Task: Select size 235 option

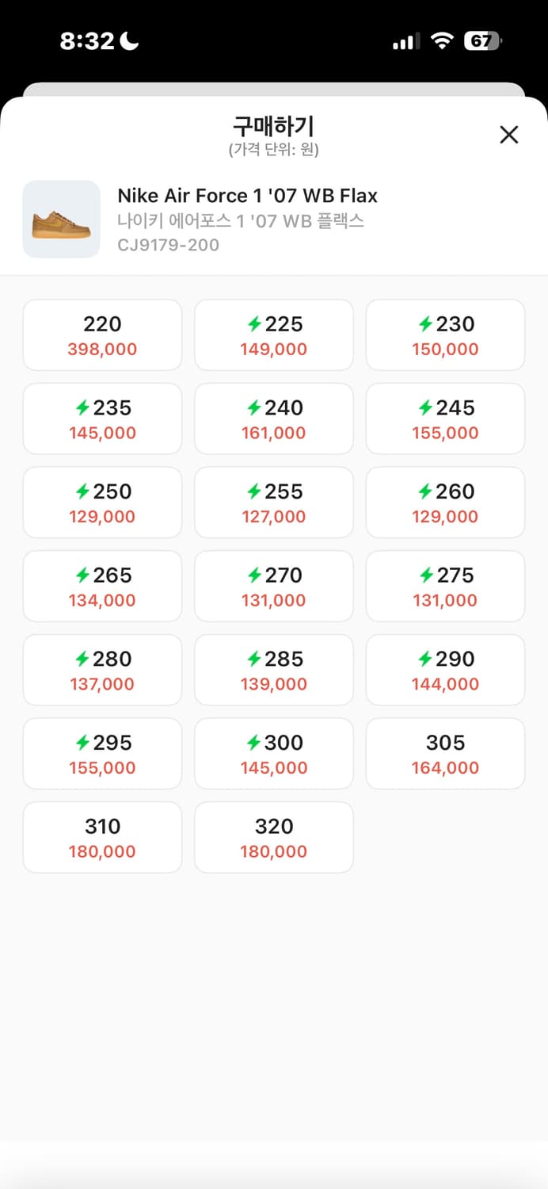Action: (102, 419)
